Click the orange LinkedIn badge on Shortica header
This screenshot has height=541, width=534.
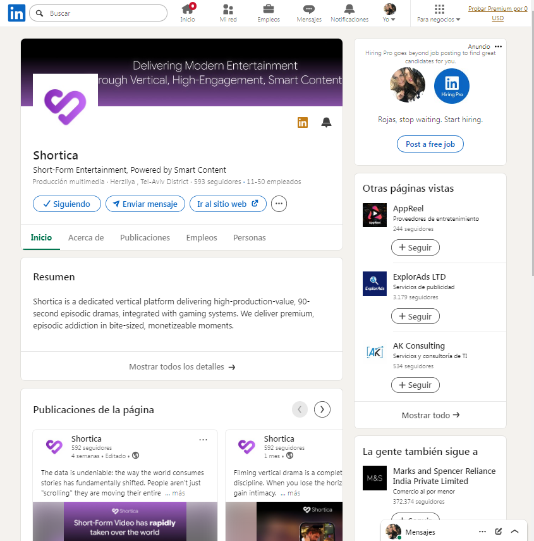coord(303,122)
